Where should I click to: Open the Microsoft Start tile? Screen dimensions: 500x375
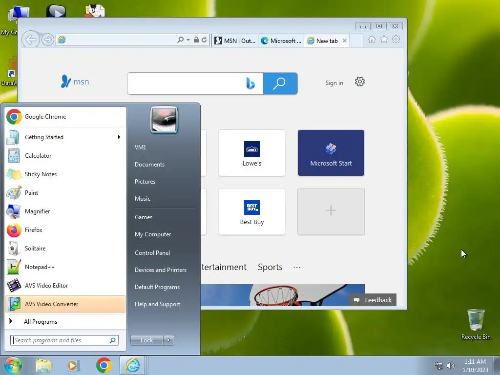pos(331,153)
